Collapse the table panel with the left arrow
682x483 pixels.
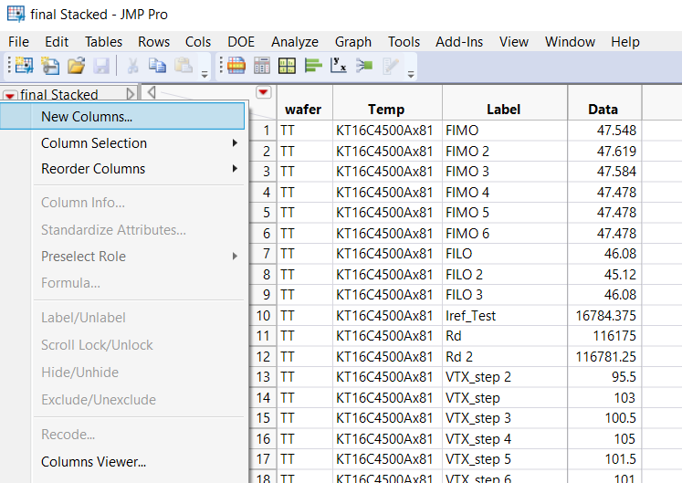(x=151, y=92)
